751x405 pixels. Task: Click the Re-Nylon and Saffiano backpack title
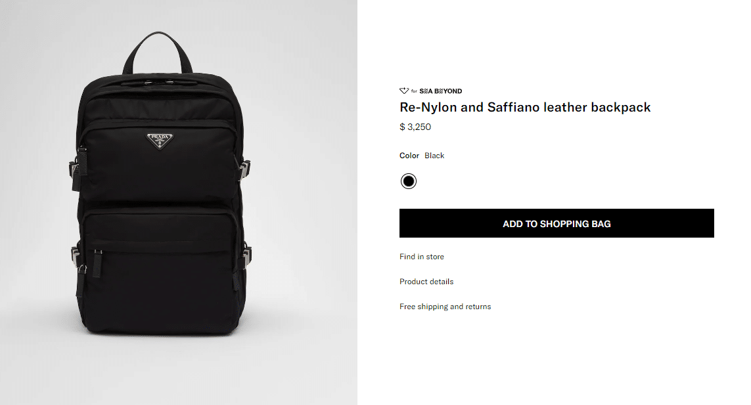click(525, 108)
